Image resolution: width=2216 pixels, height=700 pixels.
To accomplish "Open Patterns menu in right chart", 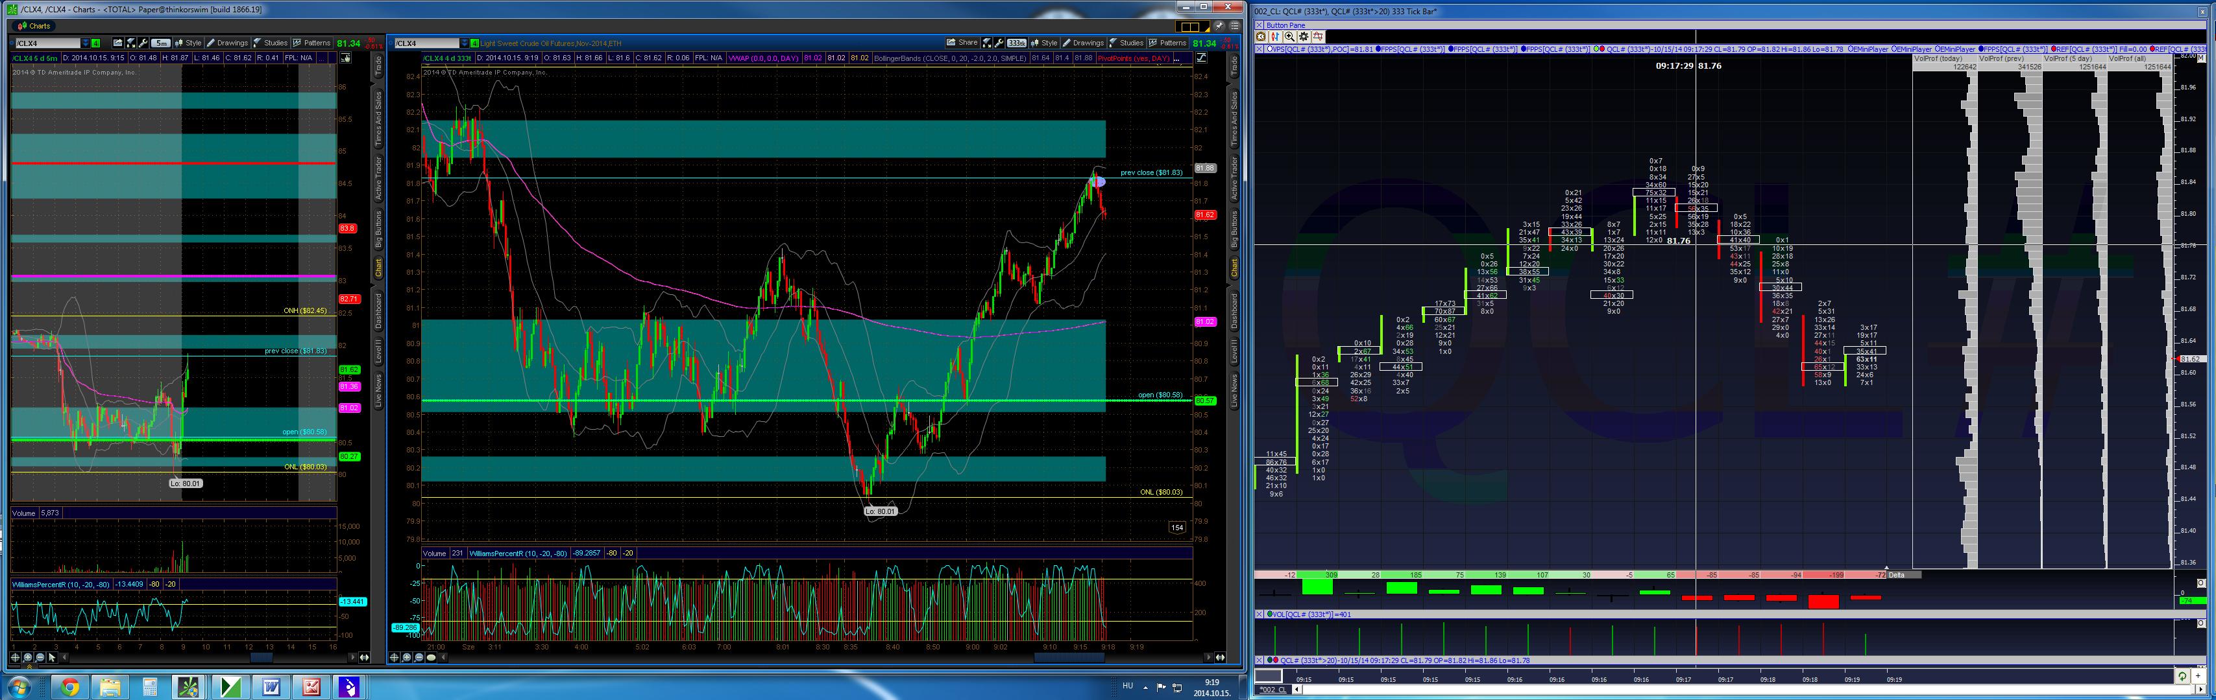I will 1167,43.
